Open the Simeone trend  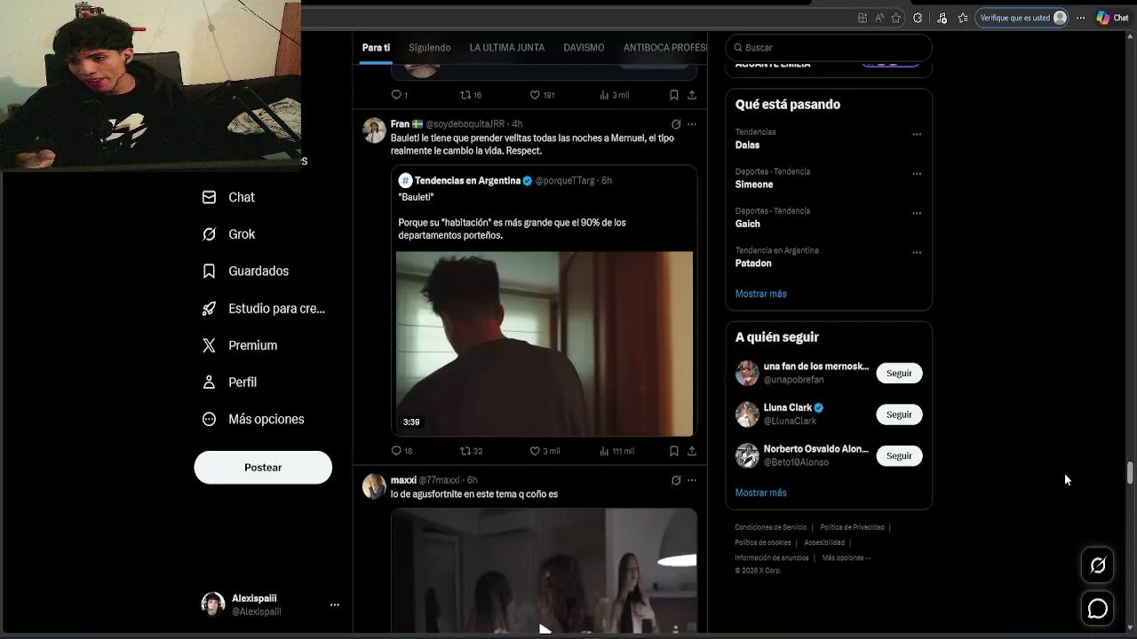754,185
